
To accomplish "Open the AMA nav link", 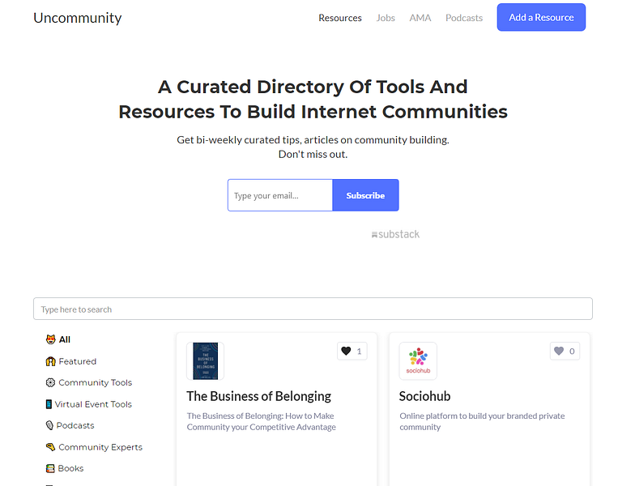I will click(420, 18).
